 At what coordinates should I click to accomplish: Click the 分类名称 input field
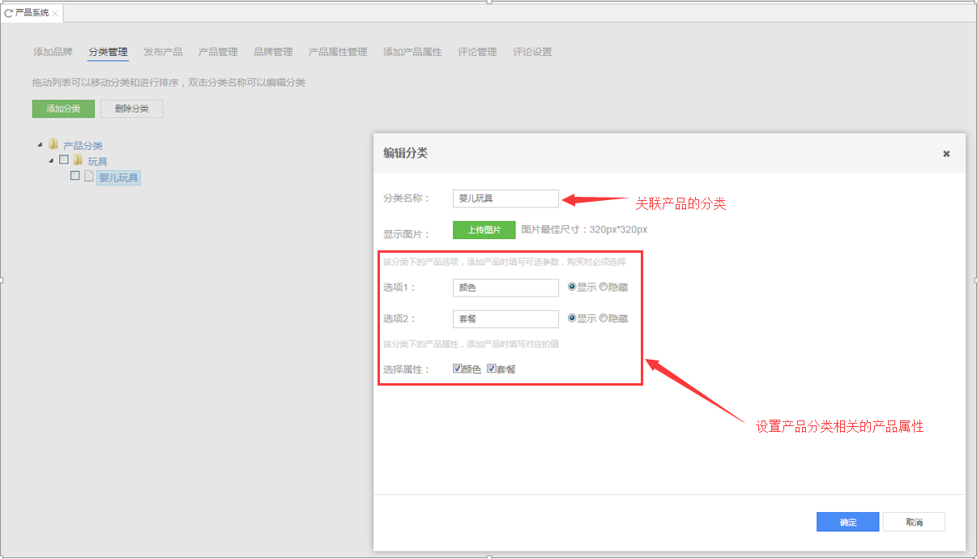point(506,198)
